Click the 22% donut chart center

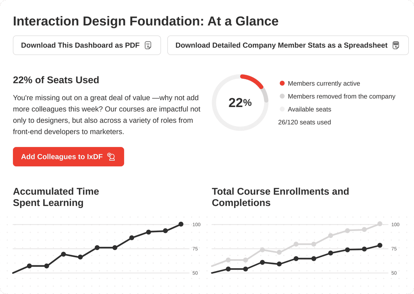click(x=240, y=103)
